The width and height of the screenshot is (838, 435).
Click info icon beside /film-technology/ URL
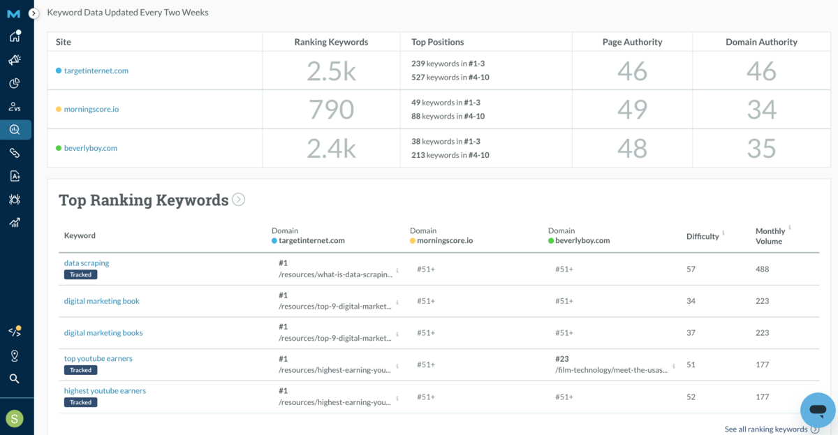point(674,366)
